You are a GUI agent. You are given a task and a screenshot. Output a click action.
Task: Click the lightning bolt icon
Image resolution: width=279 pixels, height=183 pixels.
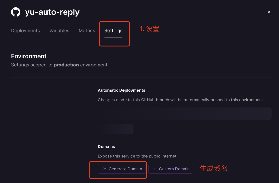pos(104,169)
